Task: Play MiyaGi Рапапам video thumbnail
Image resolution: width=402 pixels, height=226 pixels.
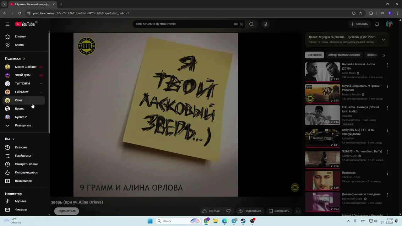Action: point(323,94)
